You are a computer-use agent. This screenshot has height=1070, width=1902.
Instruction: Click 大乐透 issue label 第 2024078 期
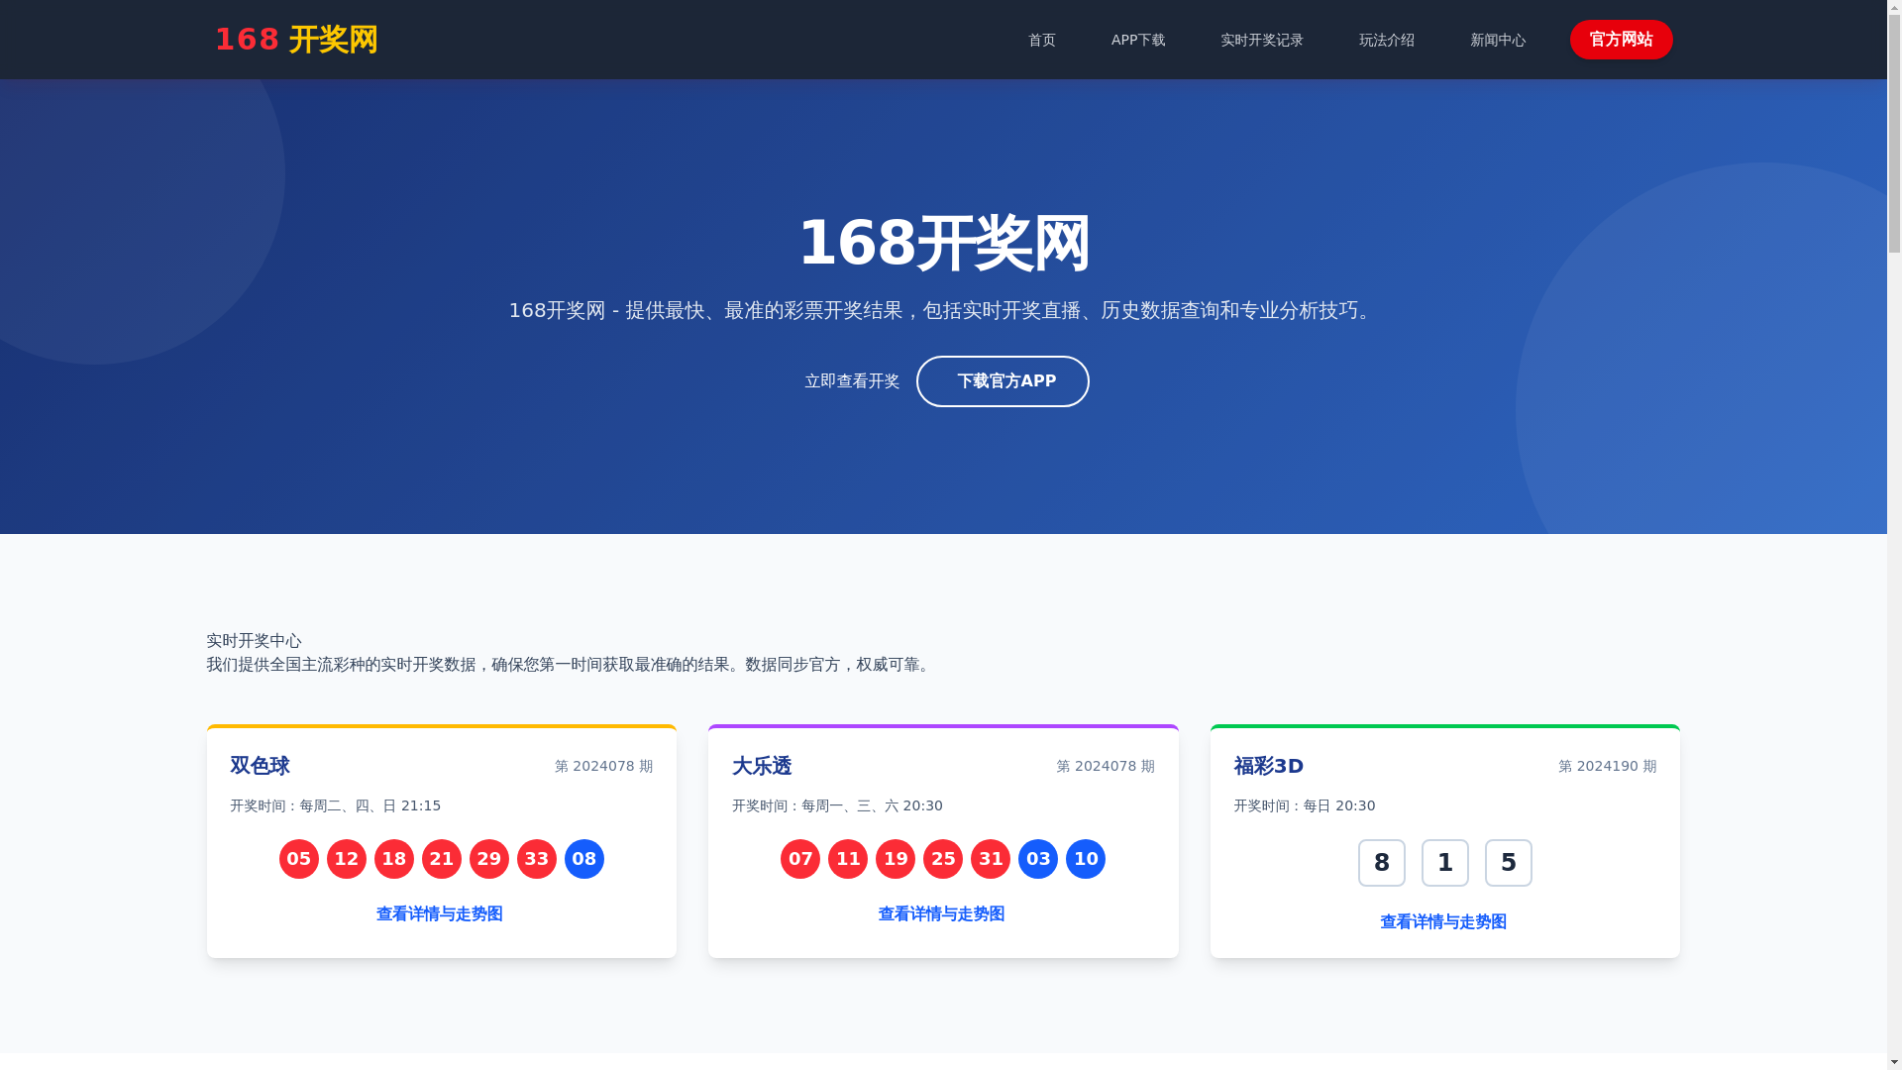1106,766
